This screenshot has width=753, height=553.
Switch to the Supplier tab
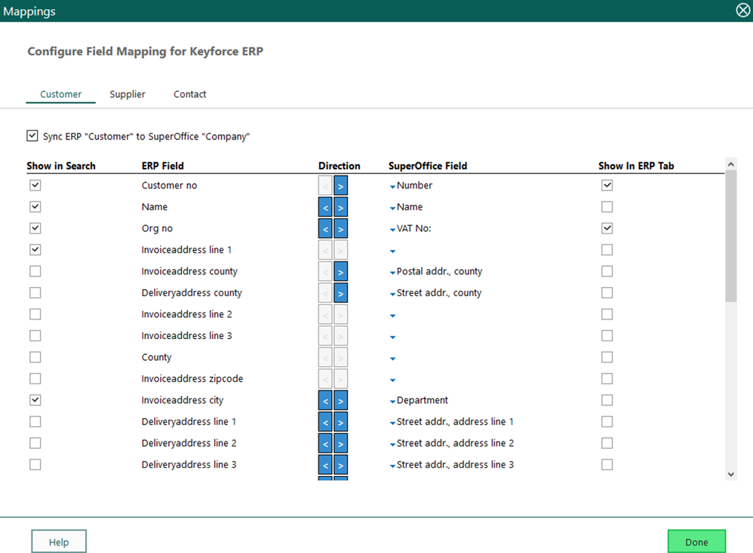[x=128, y=94]
